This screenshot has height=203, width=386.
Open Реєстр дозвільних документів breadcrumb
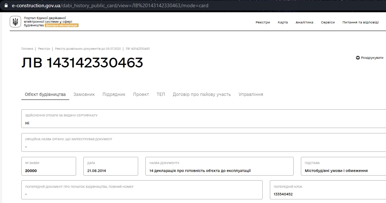[x=88, y=49]
